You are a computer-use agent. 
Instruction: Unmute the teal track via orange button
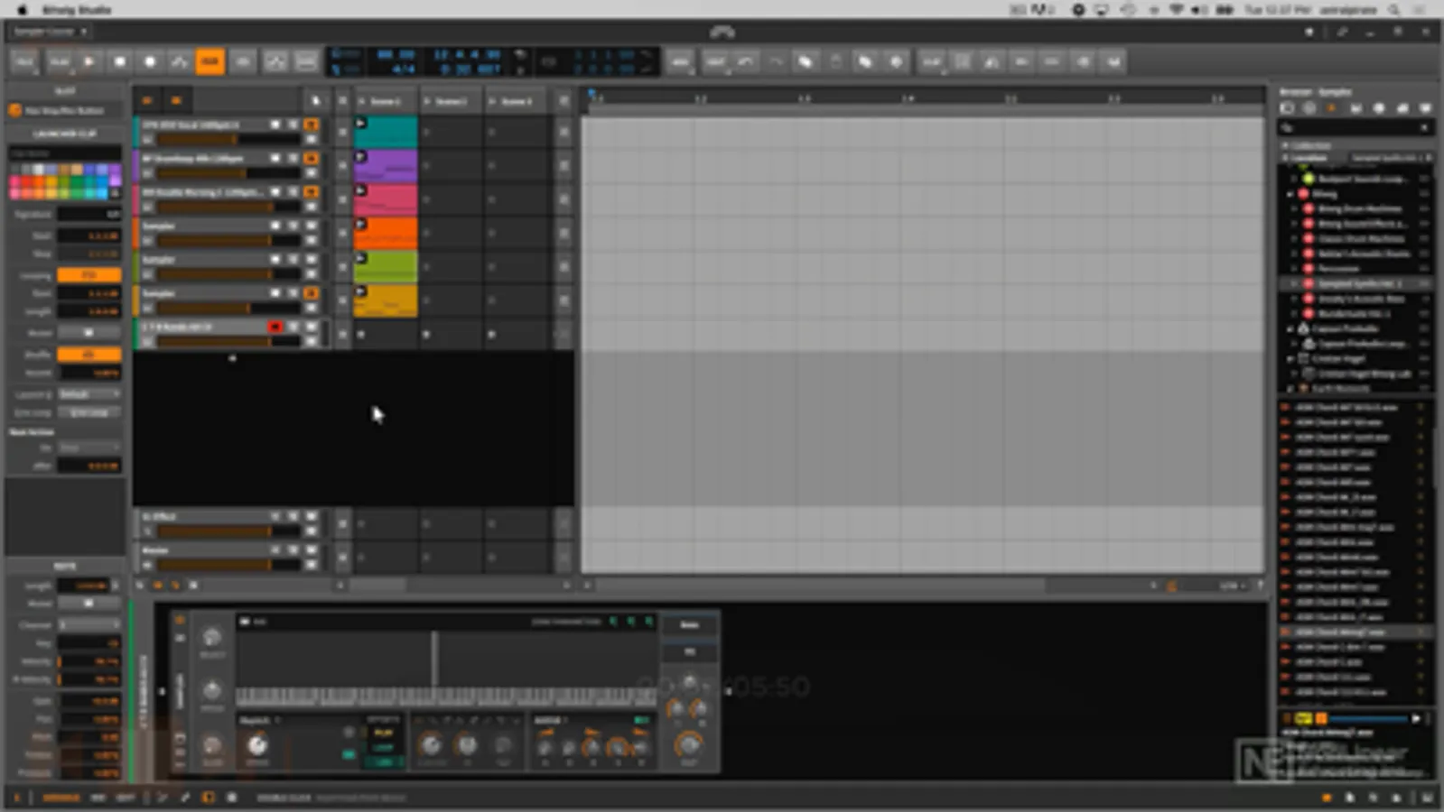pyautogui.click(x=312, y=125)
